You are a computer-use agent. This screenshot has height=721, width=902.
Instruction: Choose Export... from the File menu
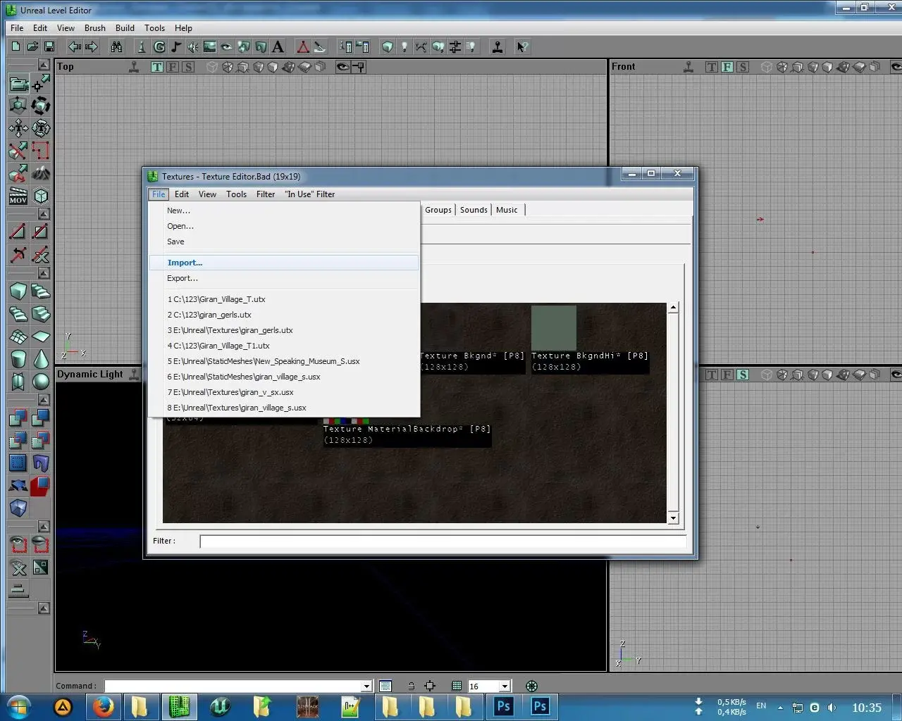click(284, 278)
